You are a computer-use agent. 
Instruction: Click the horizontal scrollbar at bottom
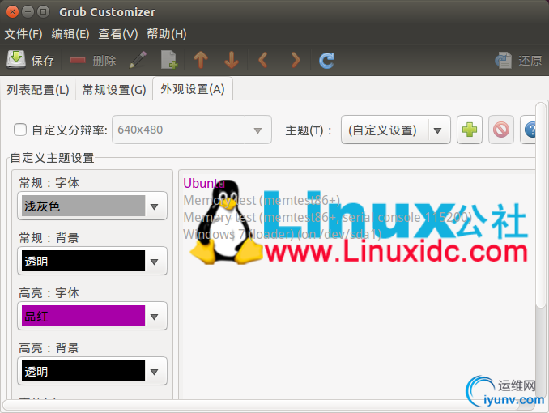(261, 405)
